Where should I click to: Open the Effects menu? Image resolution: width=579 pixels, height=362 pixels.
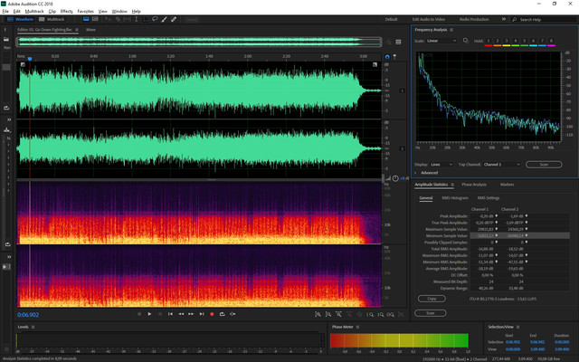(66, 12)
